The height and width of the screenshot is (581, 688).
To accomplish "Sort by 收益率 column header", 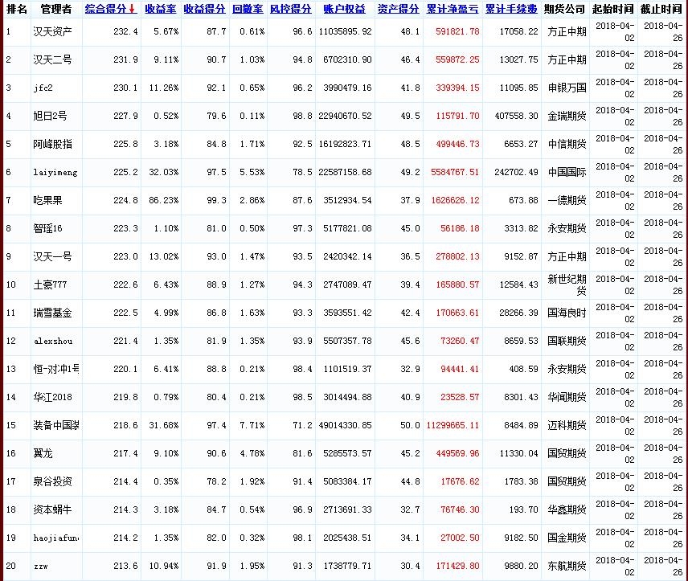I will click(x=161, y=9).
